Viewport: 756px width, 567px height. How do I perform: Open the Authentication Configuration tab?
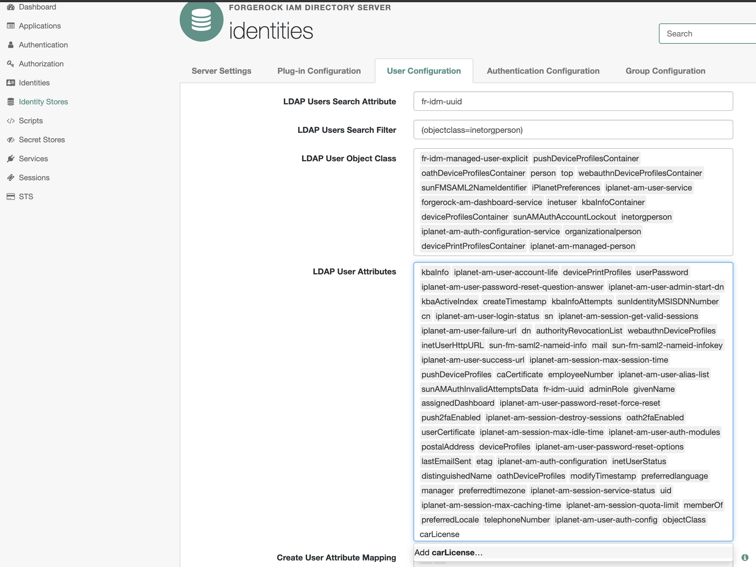(543, 71)
